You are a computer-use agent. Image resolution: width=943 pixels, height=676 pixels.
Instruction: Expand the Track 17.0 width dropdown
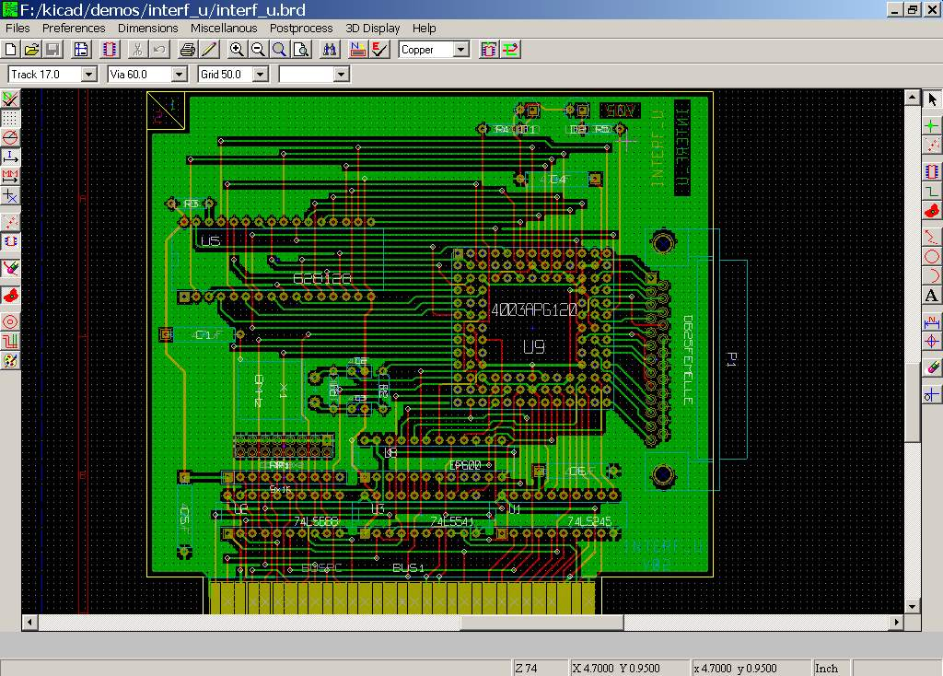(88, 75)
